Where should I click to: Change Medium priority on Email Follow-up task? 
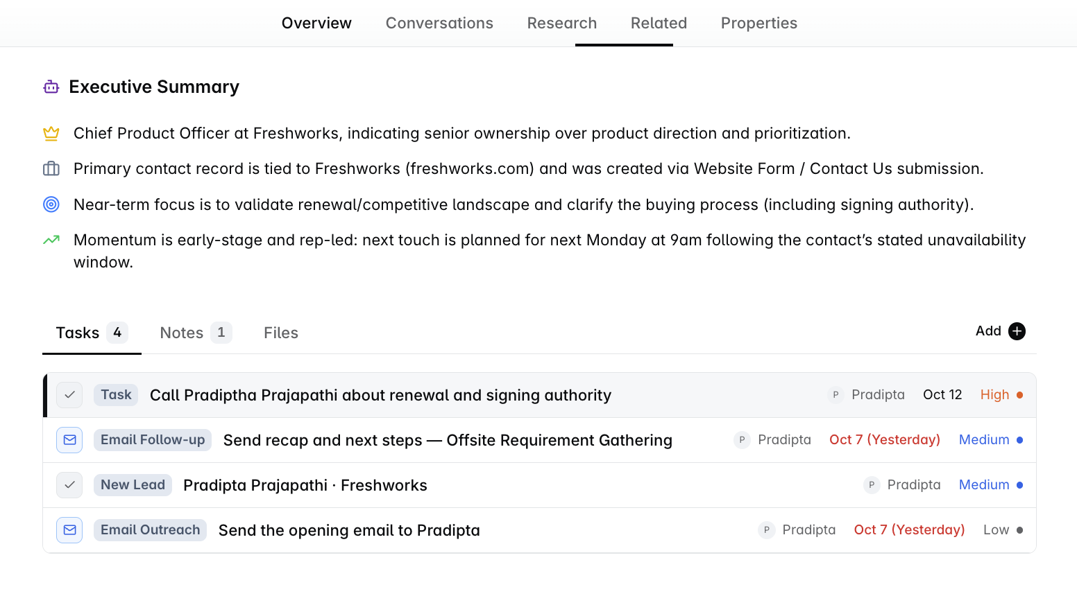click(990, 440)
